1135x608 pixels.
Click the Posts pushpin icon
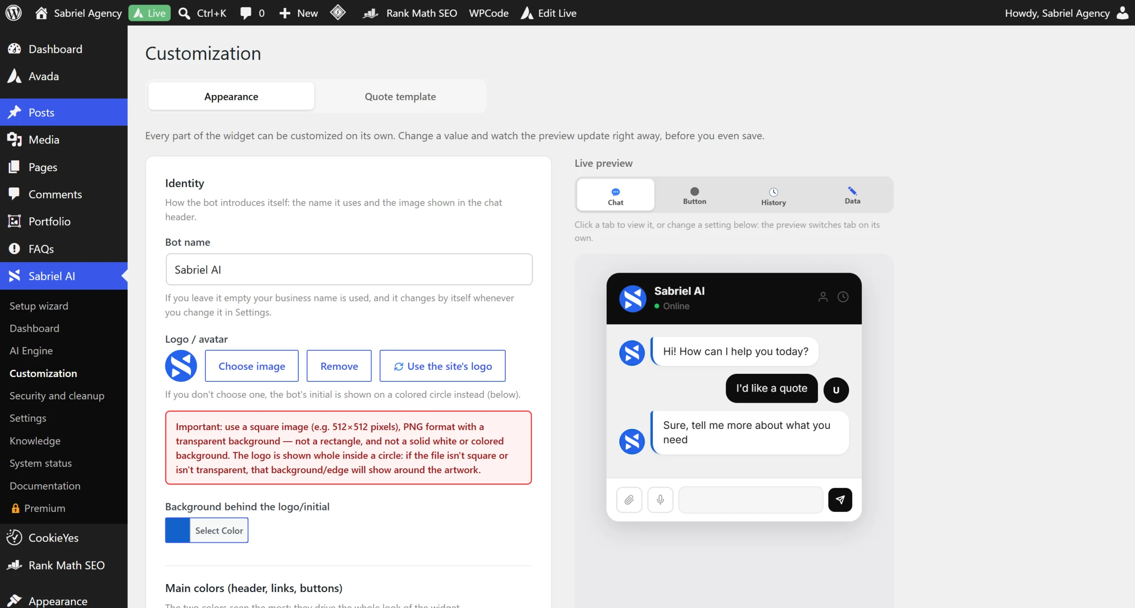pyautogui.click(x=14, y=112)
